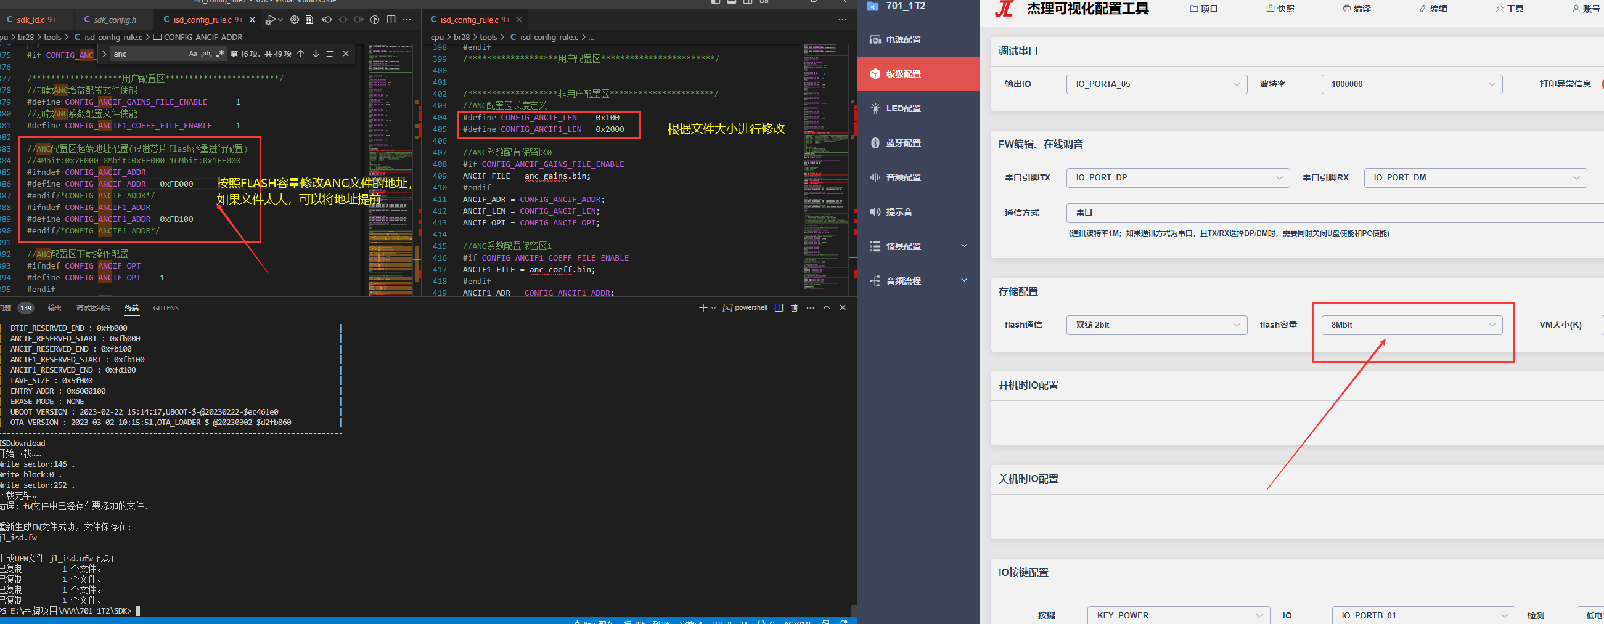Click the split editor icon in left editor group

pos(391,20)
